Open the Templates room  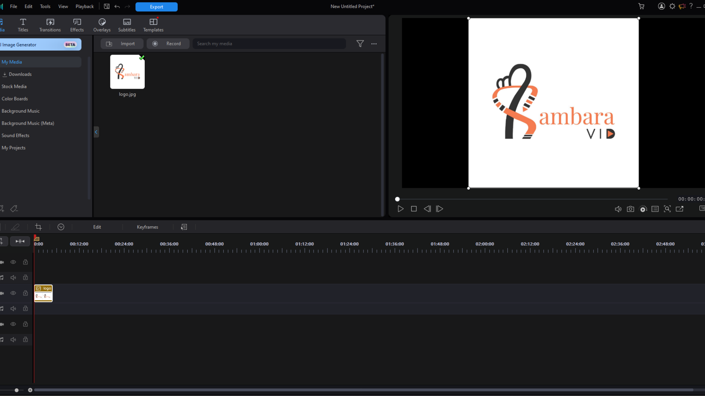pos(153,25)
